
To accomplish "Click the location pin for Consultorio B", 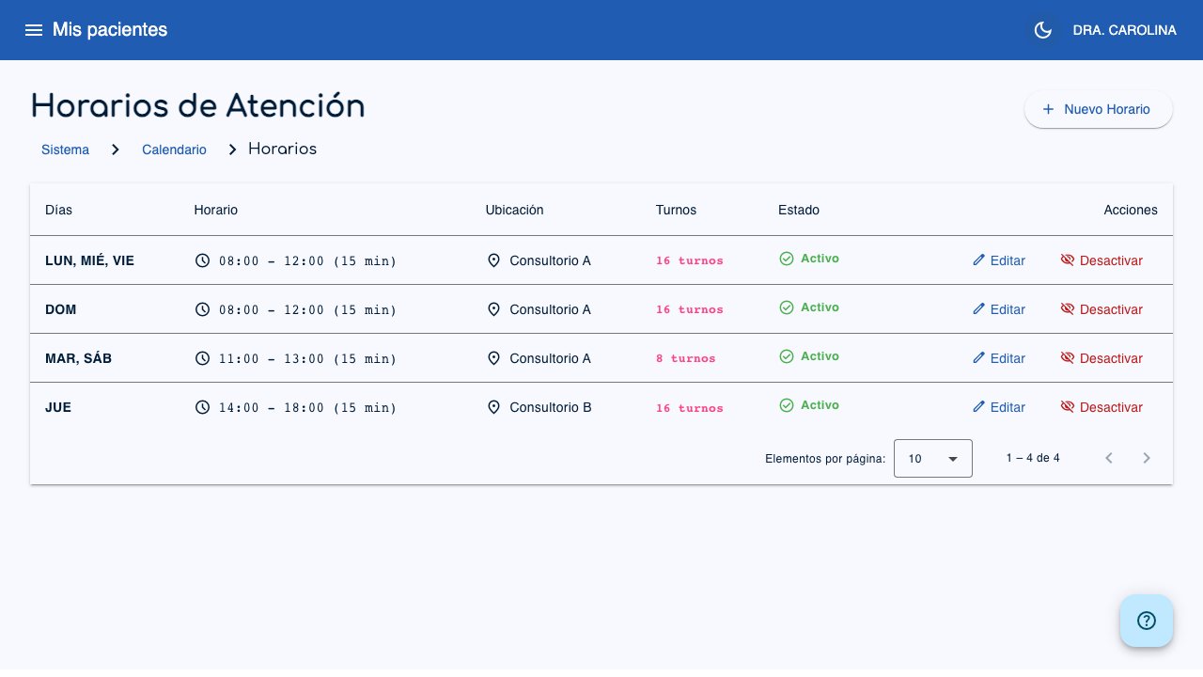I will [x=494, y=407].
